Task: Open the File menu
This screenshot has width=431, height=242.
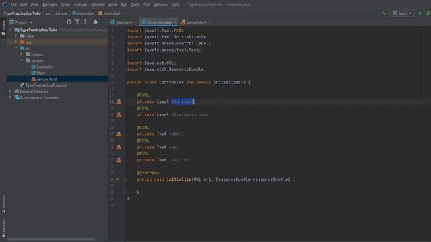Action: 13,5
